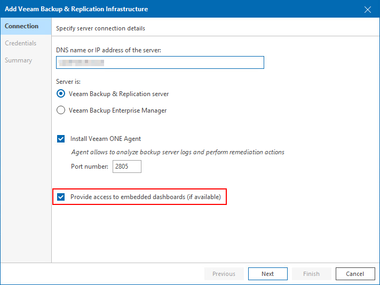The width and height of the screenshot is (380, 285).
Task: Click the Finish button
Action: point(311,274)
